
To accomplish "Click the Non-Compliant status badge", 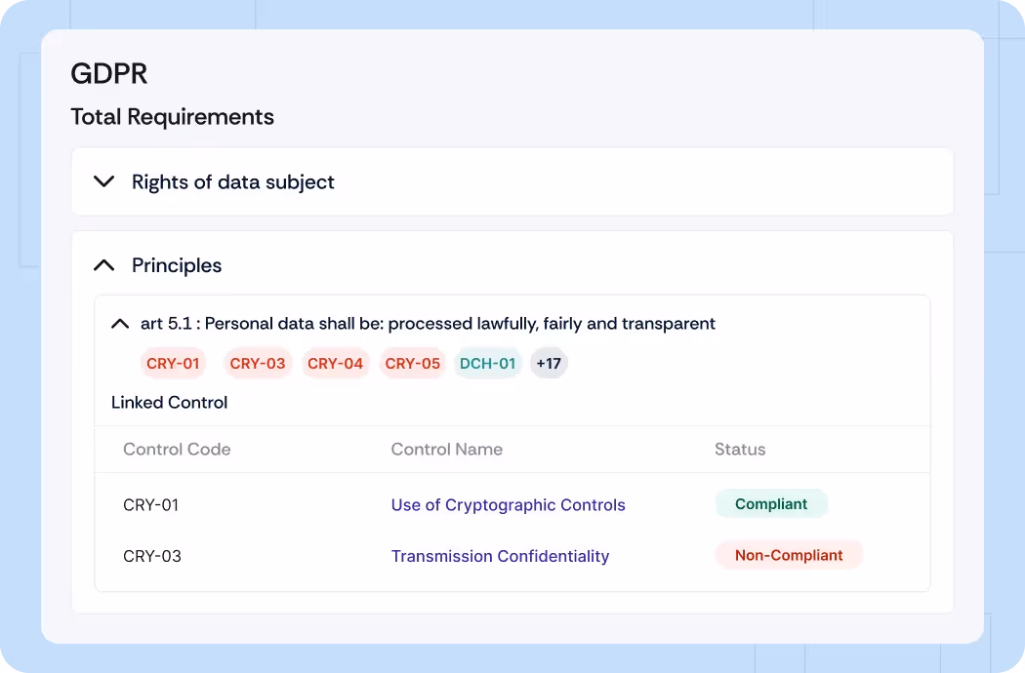I will tap(789, 555).
